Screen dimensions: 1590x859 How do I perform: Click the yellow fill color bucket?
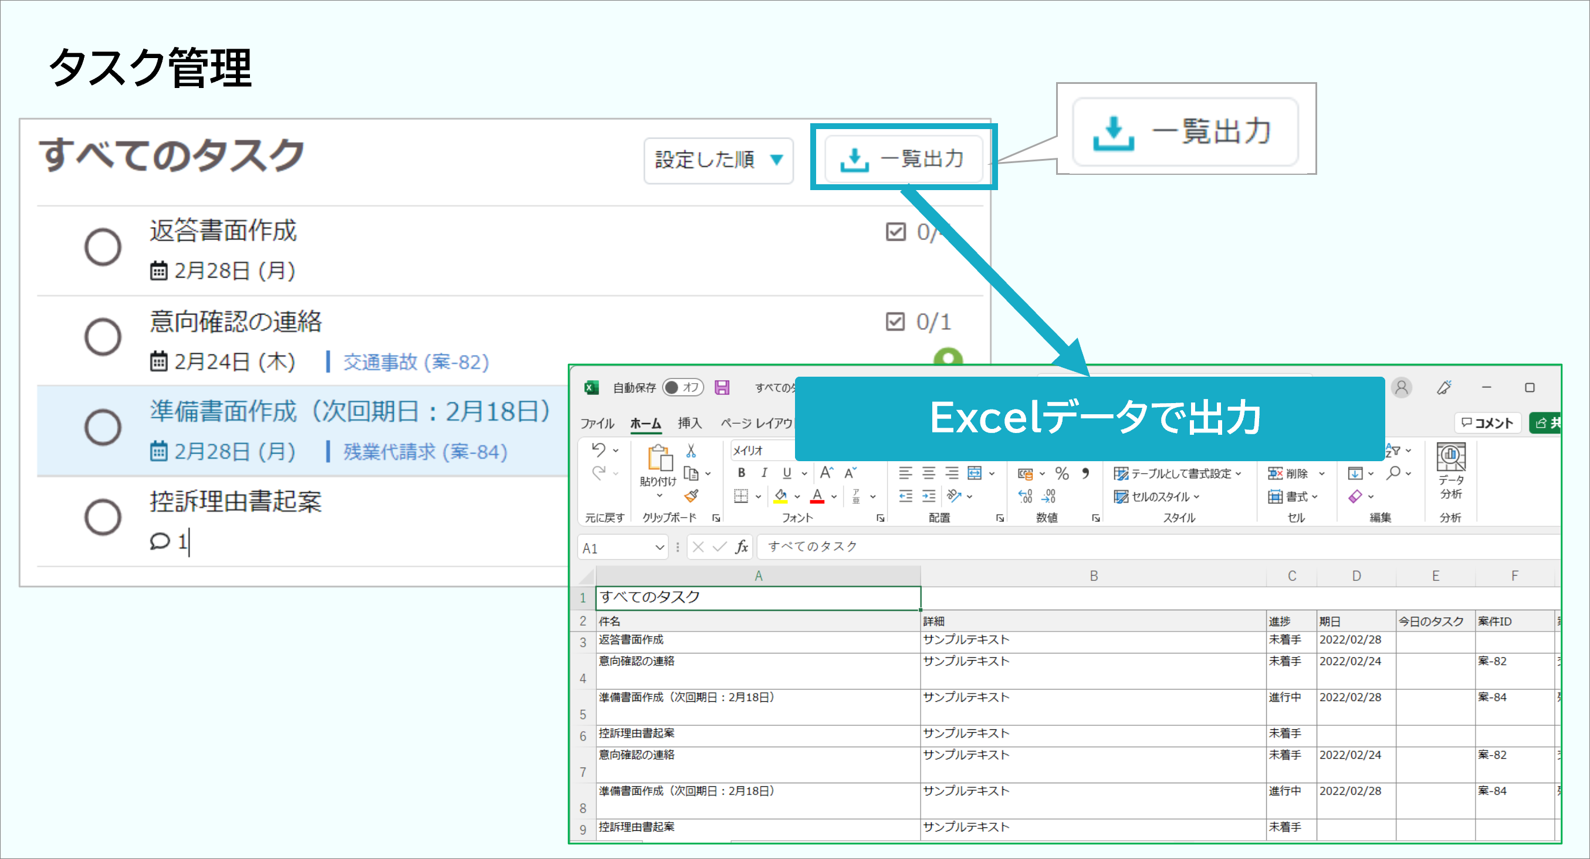[781, 496]
